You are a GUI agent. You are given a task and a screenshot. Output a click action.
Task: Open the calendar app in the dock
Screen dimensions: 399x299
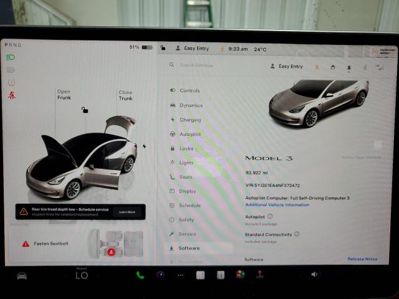click(200, 275)
